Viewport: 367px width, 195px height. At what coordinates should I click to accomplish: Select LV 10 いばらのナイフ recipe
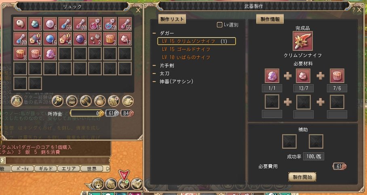(186, 57)
